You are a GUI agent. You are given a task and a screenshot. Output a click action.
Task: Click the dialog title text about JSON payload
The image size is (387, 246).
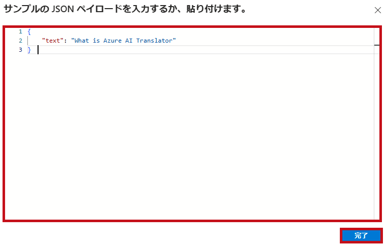pos(125,9)
